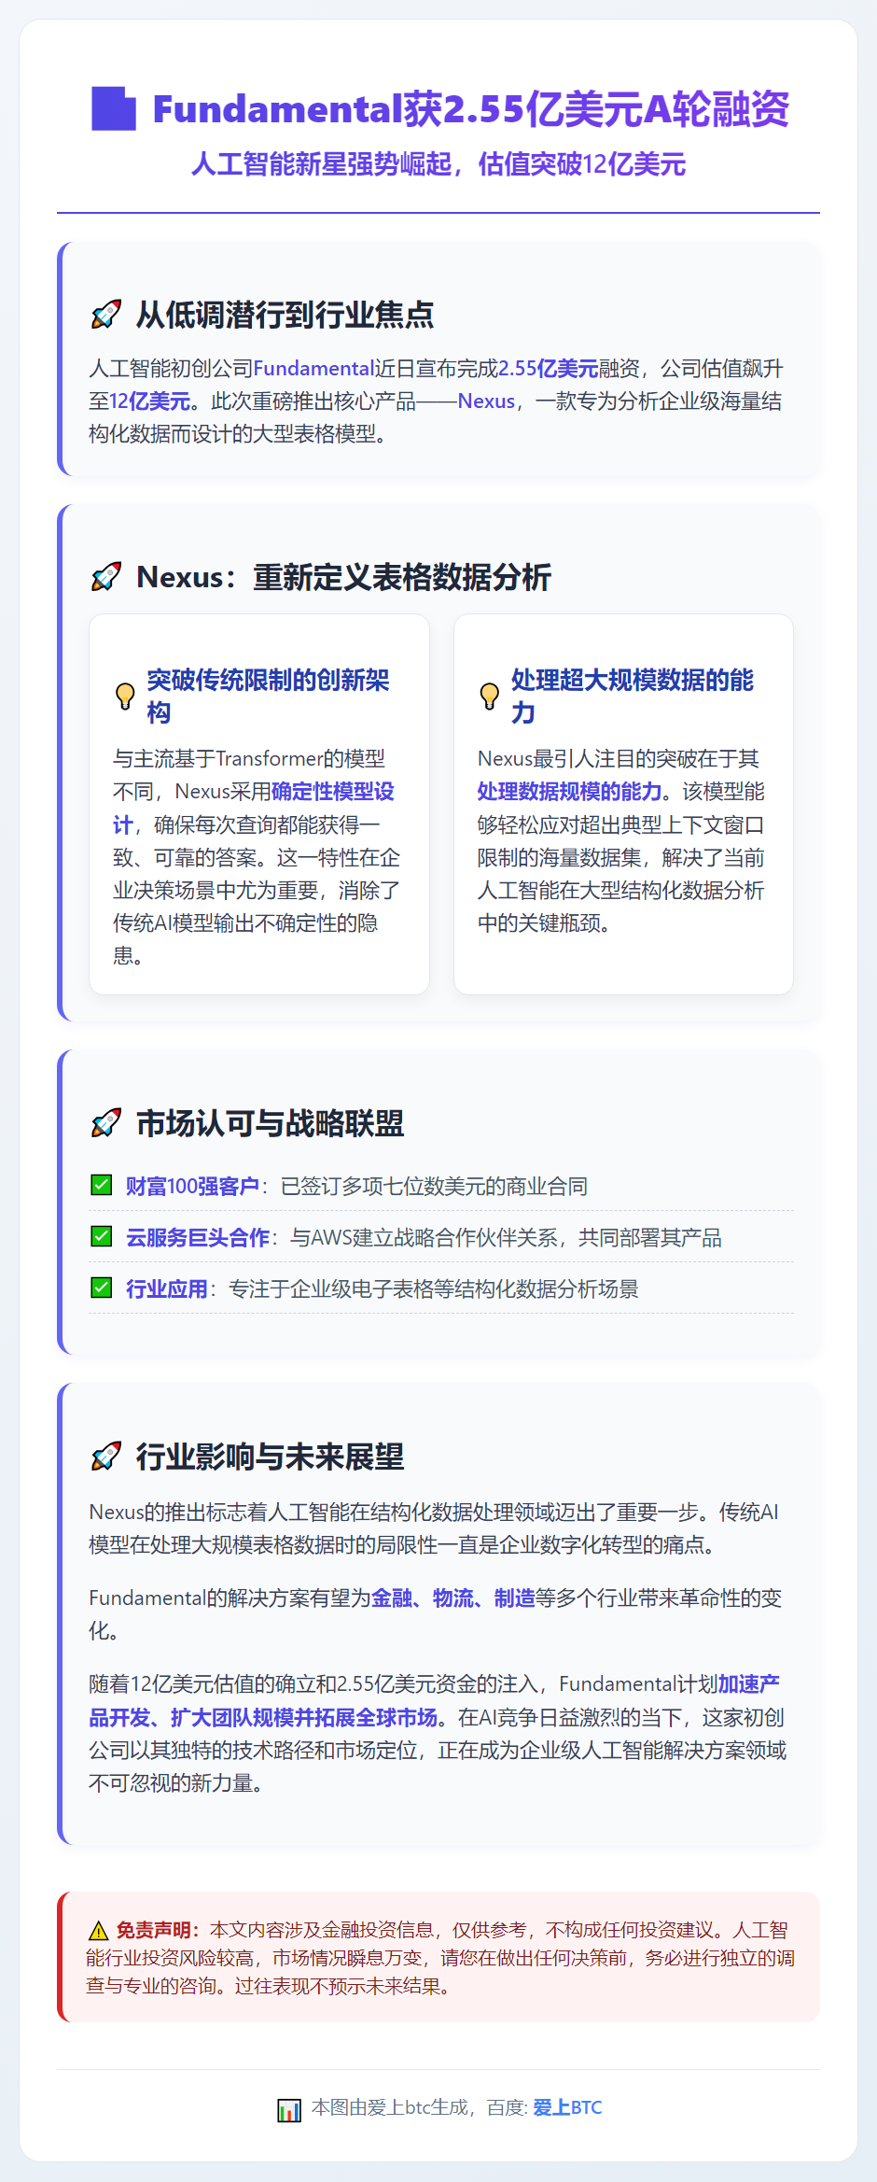This screenshot has width=877, height=2182.
Task: Click the left card paragraph starting 与主流基于Transformer的模型
Action: (258, 857)
